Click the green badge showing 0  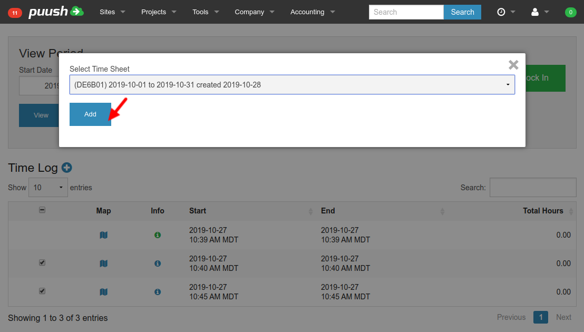570,13
